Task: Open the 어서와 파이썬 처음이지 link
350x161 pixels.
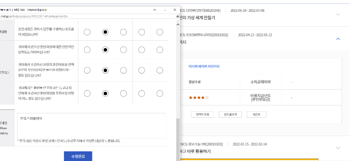Action: click(x=204, y=66)
